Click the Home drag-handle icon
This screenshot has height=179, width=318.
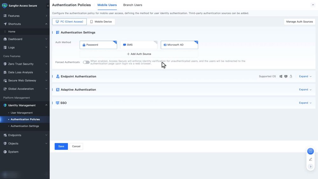5,32
